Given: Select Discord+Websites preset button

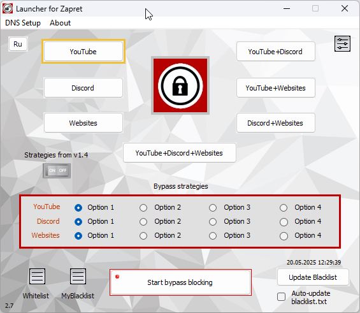Looking at the screenshot, I should click(275, 123).
